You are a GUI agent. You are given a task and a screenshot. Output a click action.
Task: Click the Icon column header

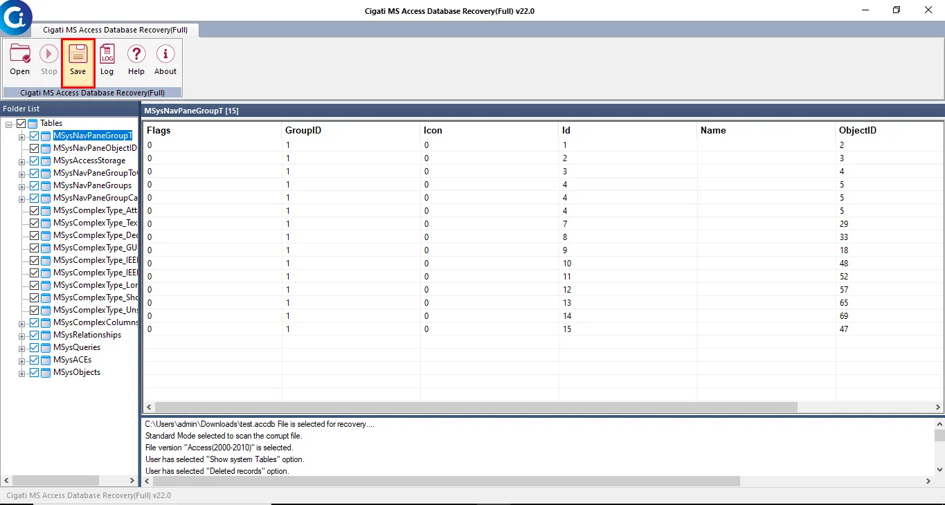(489, 130)
